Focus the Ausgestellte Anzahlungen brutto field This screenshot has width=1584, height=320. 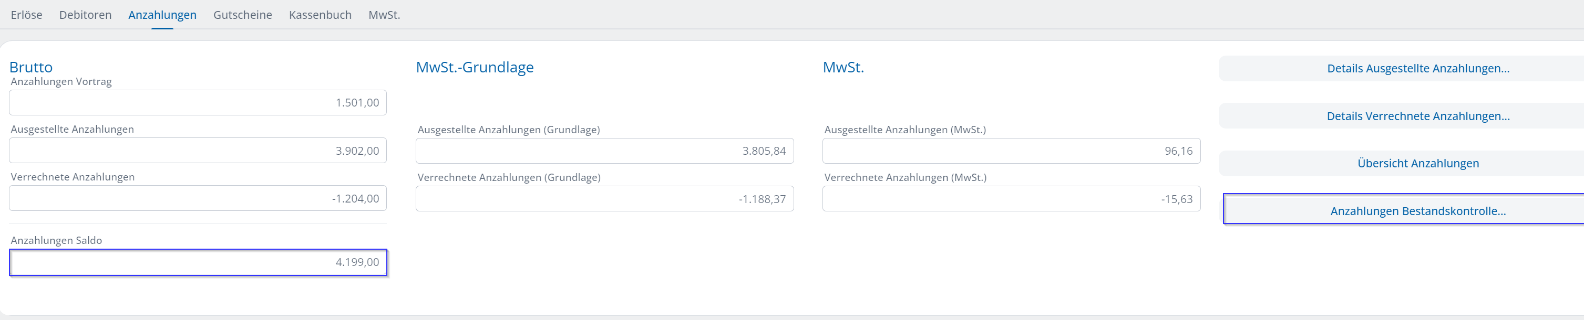[x=198, y=151]
